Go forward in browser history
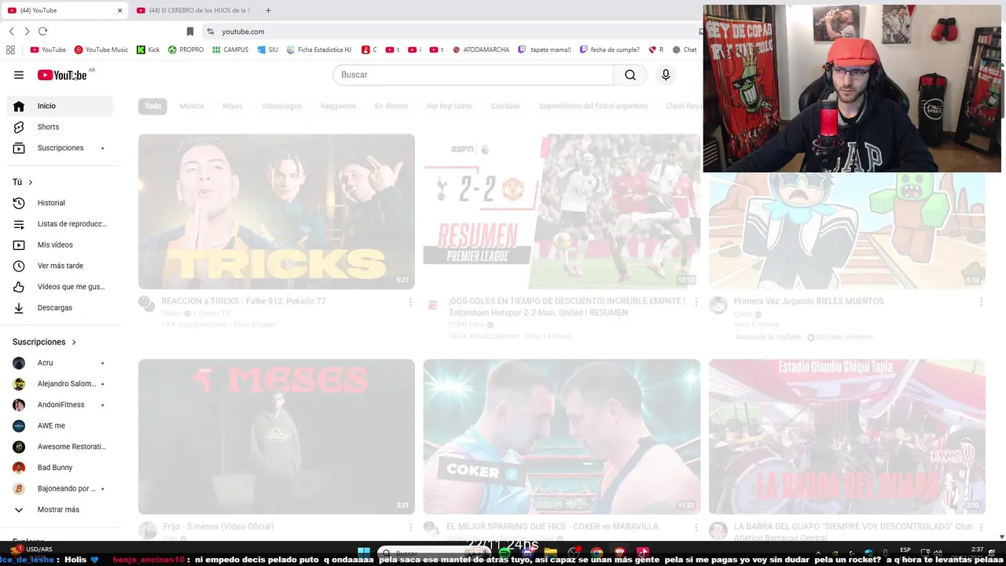This screenshot has width=1006, height=566. click(27, 31)
